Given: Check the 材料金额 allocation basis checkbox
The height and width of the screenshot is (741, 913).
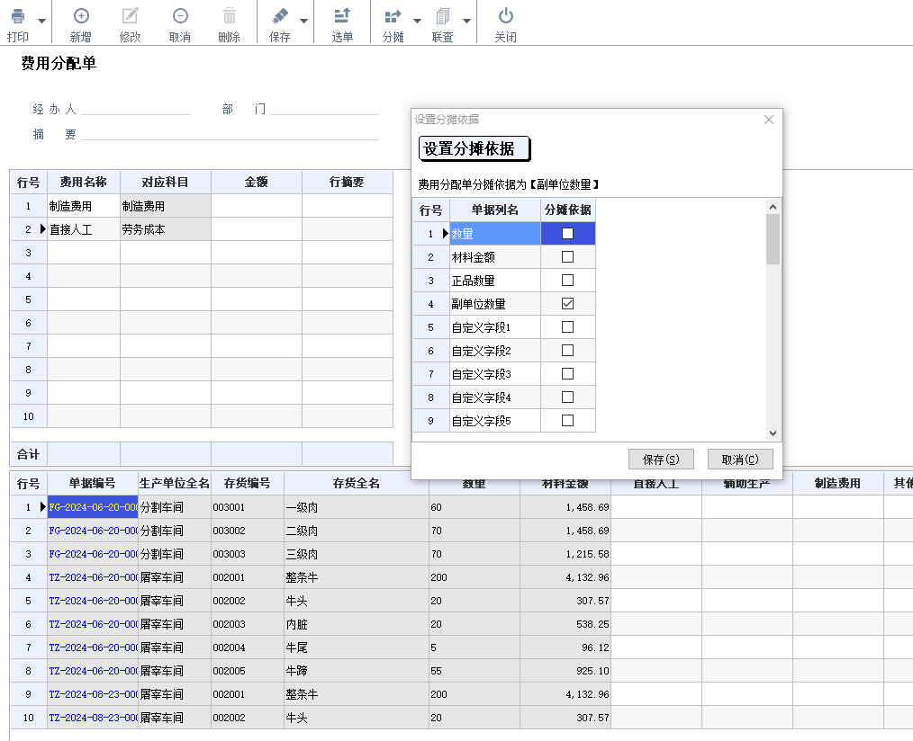Looking at the screenshot, I should (567, 256).
